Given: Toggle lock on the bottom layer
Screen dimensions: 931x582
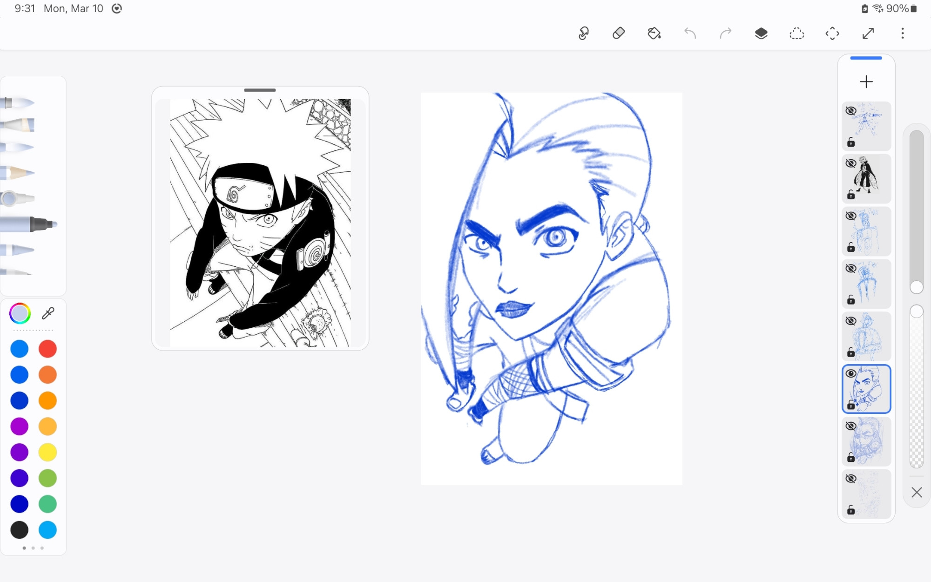Looking at the screenshot, I should coord(851,510).
